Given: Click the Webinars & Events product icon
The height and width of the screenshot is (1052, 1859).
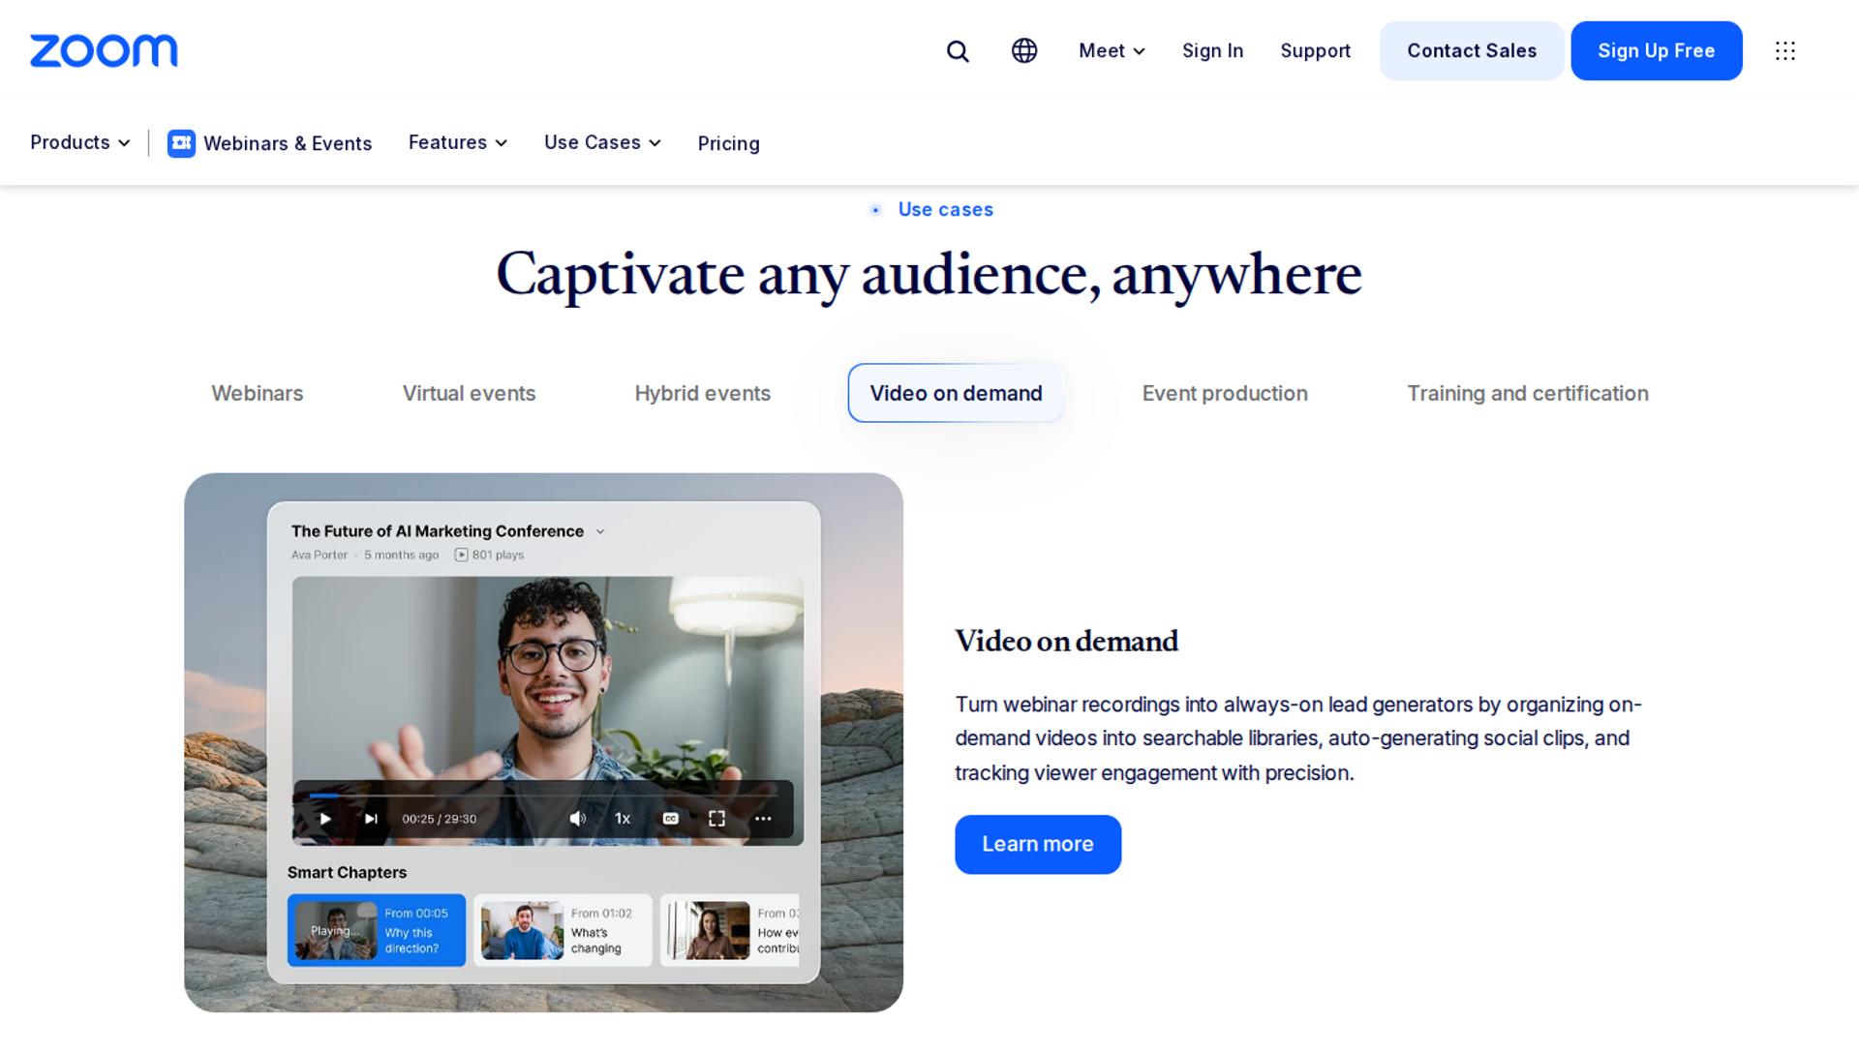Looking at the screenshot, I should 181,143.
